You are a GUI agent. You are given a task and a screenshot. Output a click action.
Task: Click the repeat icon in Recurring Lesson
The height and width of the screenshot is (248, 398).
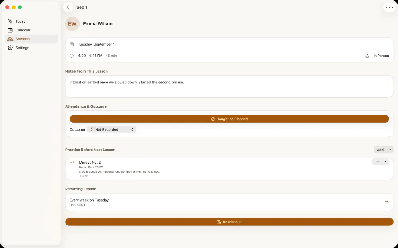click(386, 202)
